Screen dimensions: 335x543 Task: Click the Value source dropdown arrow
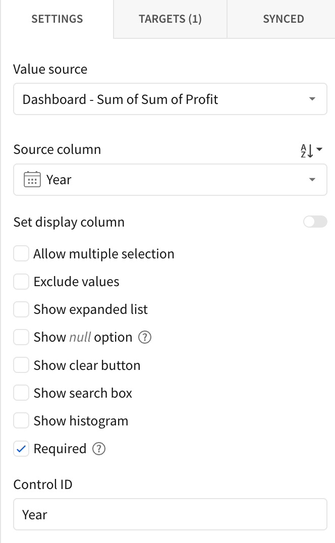point(312,99)
